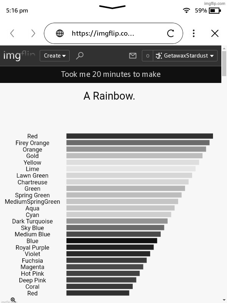Click the Blue bar in the chart

pos(112,241)
